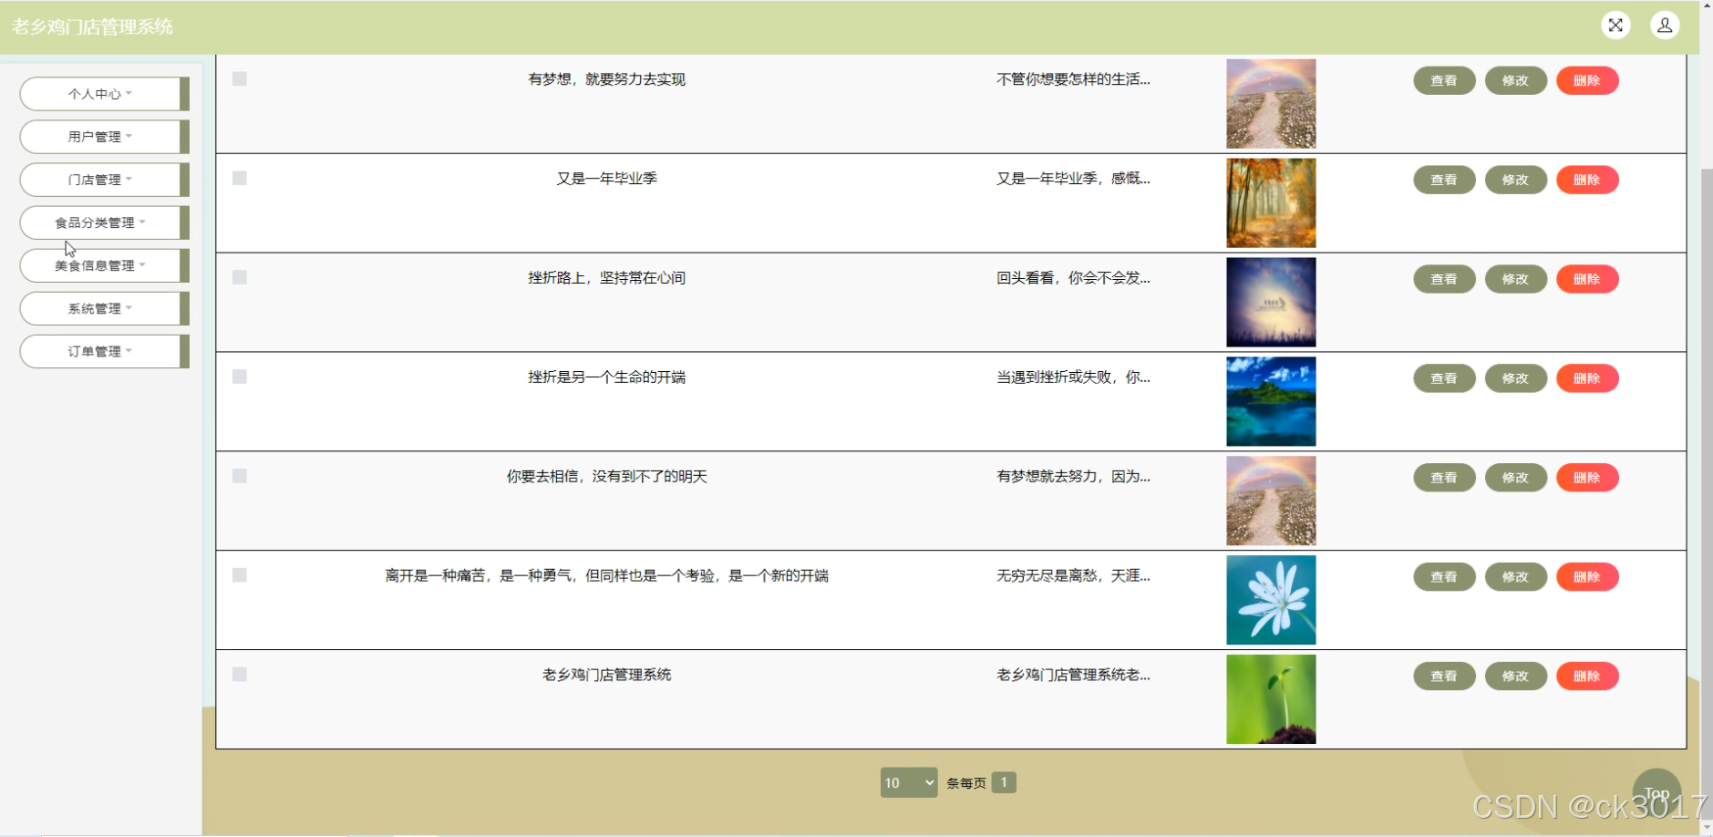Tick checkbox for row 又是一年毕业季

(x=240, y=179)
